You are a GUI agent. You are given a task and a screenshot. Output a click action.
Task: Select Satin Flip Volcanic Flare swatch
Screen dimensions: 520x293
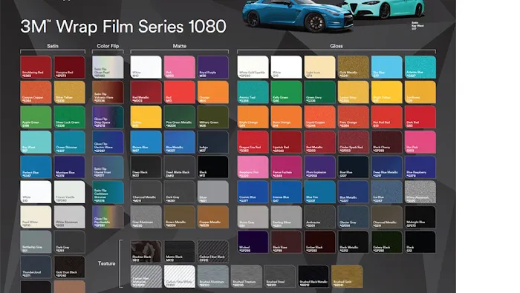point(108,92)
